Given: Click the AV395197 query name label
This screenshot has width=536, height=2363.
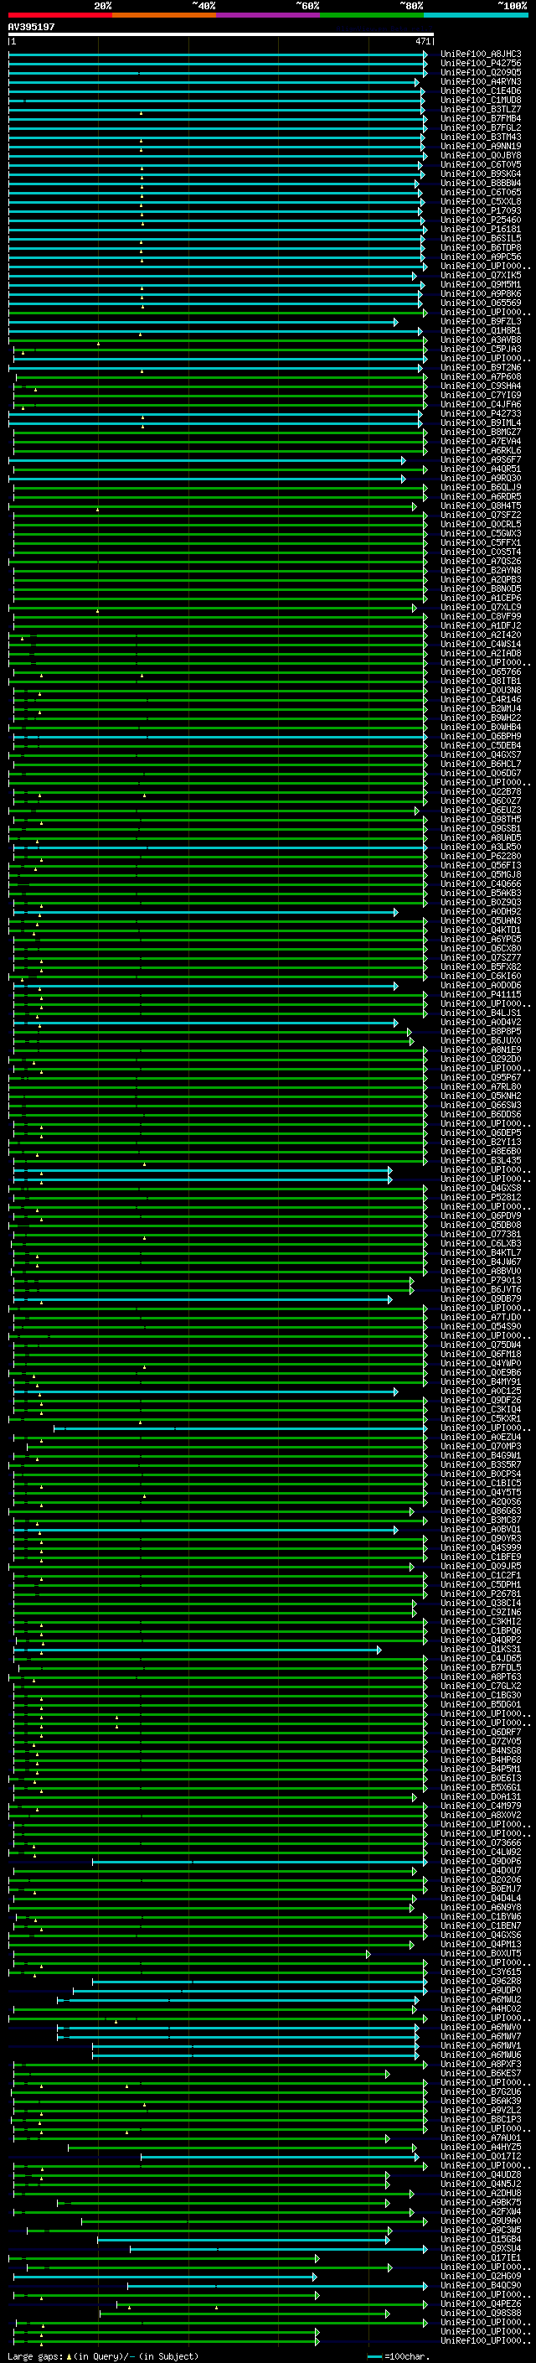Looking at the screenshot, I should (x=31, y=27).
